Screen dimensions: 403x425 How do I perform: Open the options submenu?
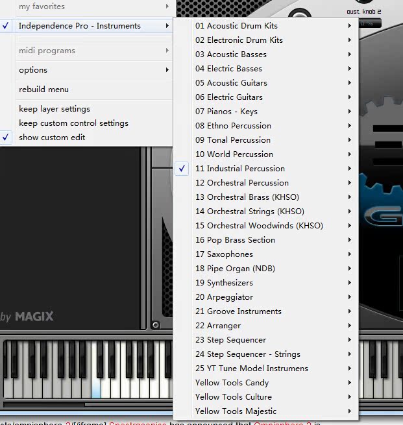pos(86,70)
